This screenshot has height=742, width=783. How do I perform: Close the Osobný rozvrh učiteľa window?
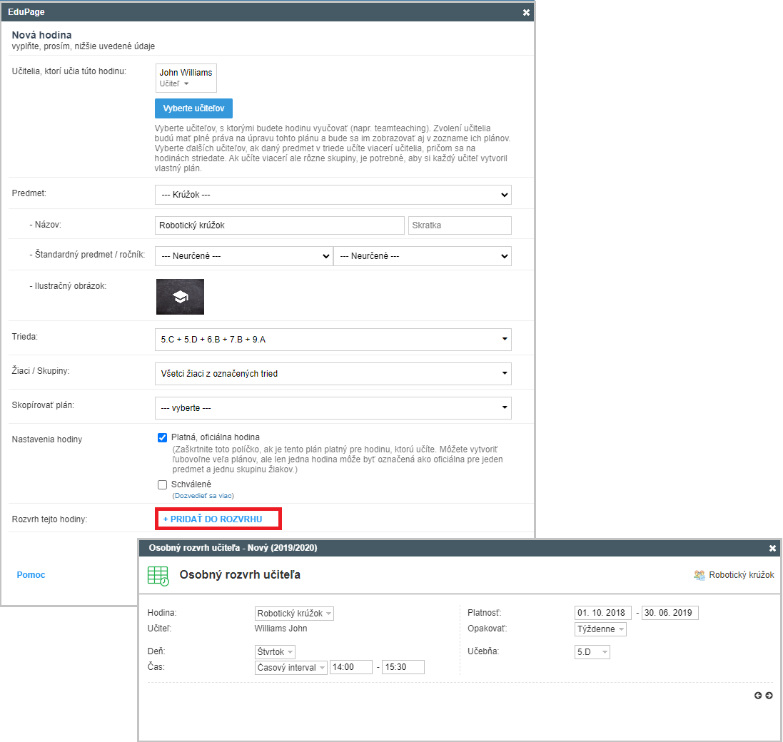pos(772,549)
